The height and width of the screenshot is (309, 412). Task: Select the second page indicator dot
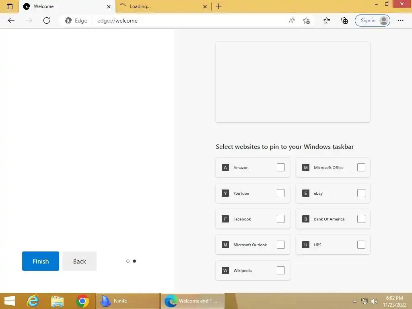(x=134, y=261)
